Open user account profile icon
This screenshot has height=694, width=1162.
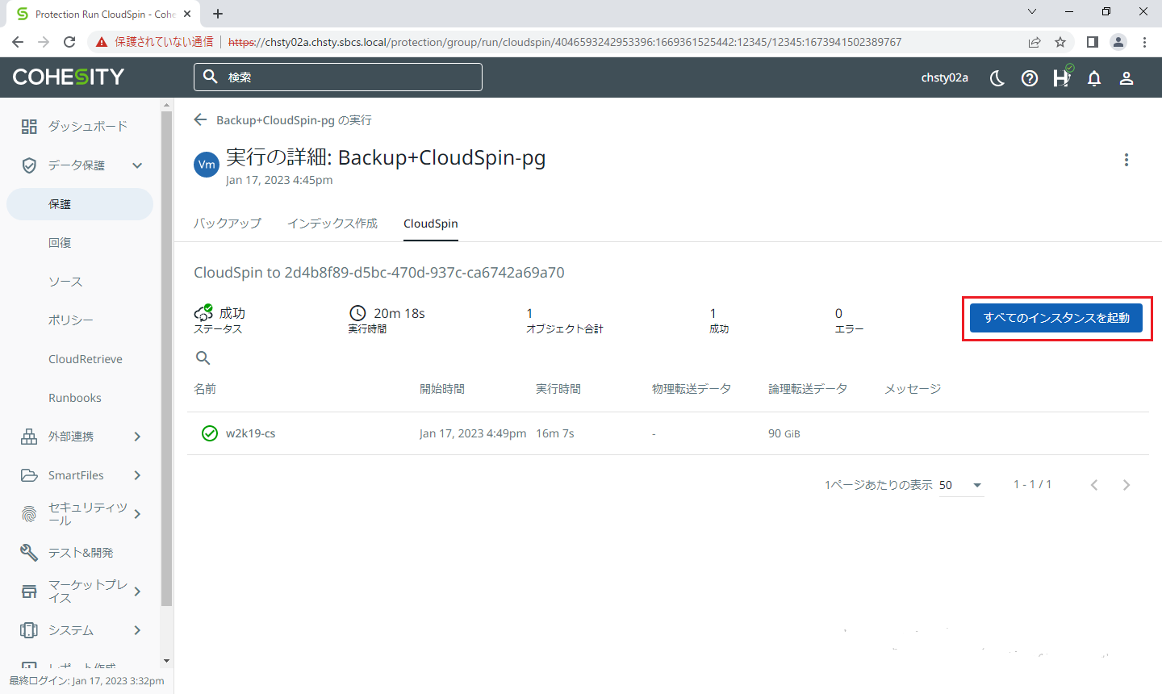[1126, 78]
